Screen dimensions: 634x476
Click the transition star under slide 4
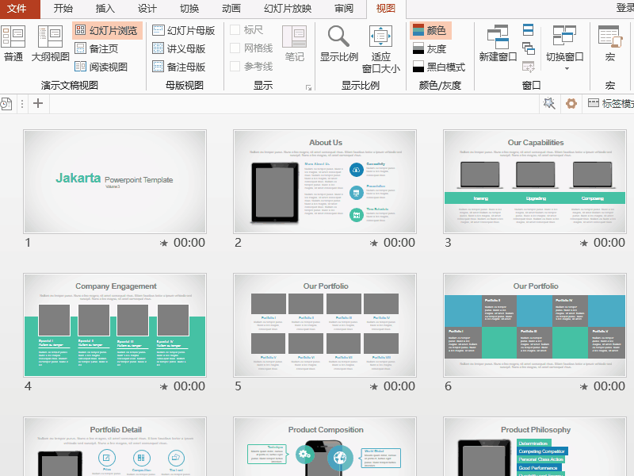tap(164, 386)
